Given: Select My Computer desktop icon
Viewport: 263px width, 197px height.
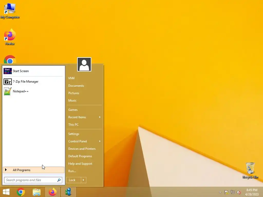Looking at the screenshot, I should (x=10, y=11).
